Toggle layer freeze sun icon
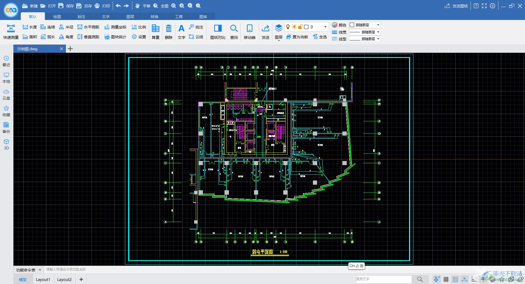This screenshot has width=525, height=284. 294,27
